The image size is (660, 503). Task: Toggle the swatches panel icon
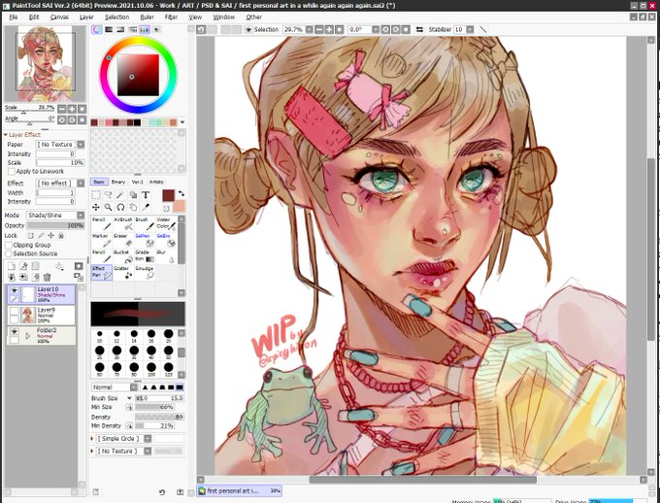click(145, 29)
